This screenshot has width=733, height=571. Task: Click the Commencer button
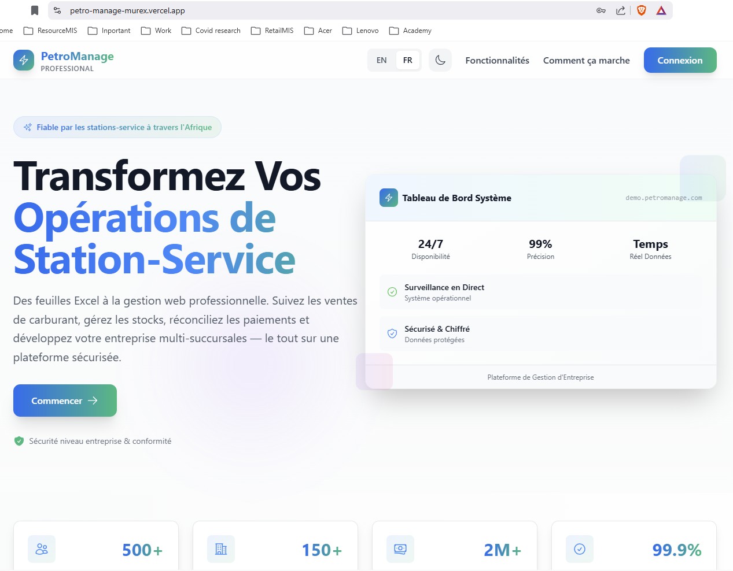65,401
